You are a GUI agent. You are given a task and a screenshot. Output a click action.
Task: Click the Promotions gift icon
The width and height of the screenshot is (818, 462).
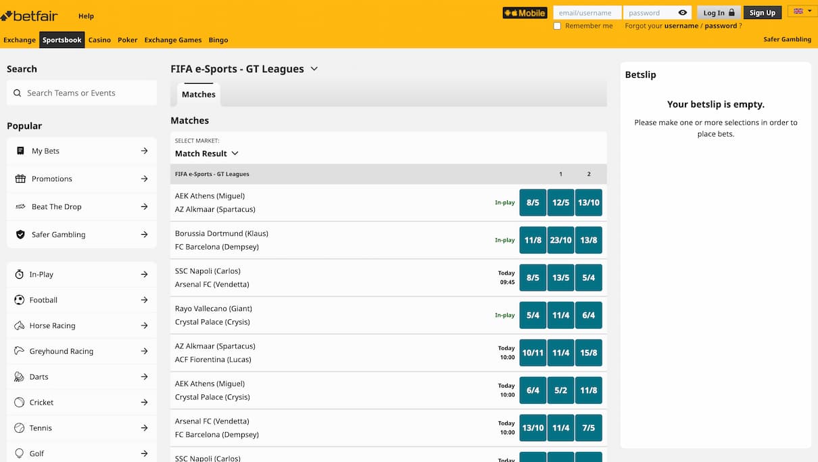point(20,179)
